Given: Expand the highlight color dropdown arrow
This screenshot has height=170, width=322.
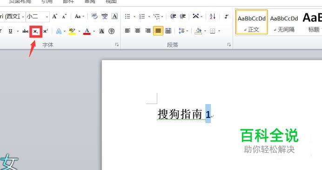Looking at the screenshot, I should point(79,32).
